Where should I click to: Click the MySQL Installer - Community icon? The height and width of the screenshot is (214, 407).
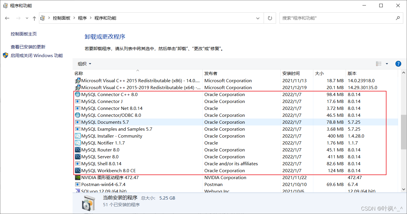click(x=77, y=136)
